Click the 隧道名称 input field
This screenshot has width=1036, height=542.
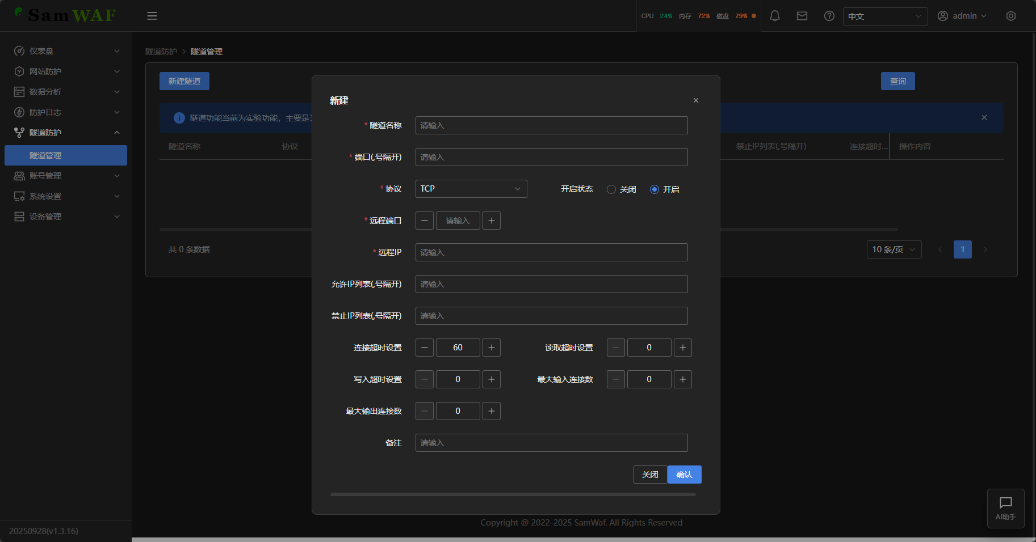coord(551,125)
